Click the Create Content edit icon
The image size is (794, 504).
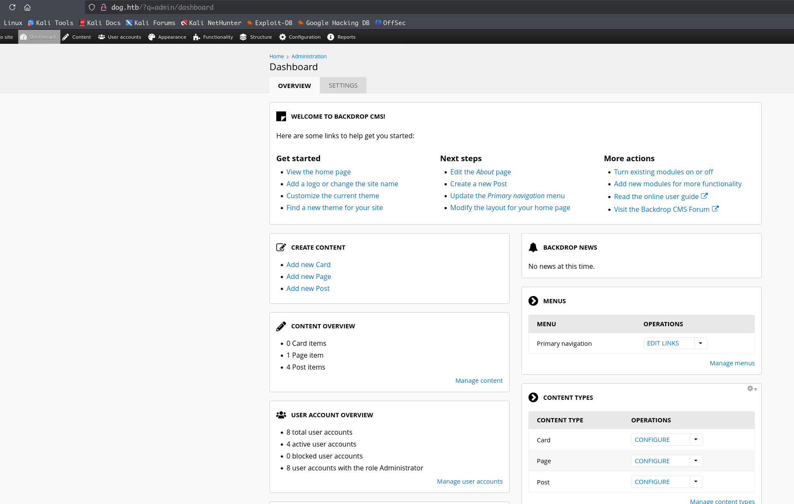coord(281,247)
